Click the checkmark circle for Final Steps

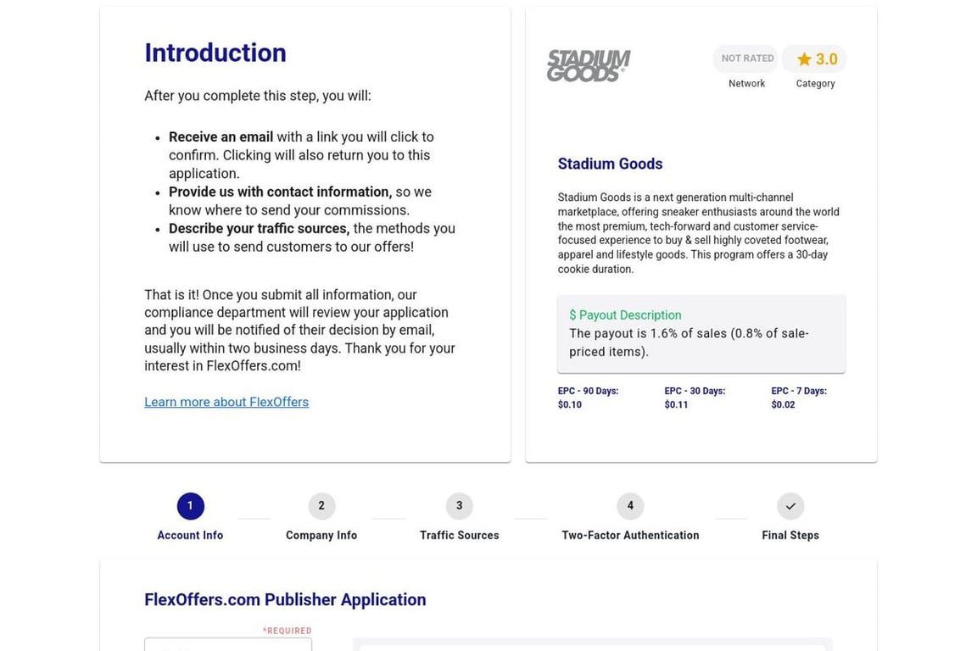[790, 506]
